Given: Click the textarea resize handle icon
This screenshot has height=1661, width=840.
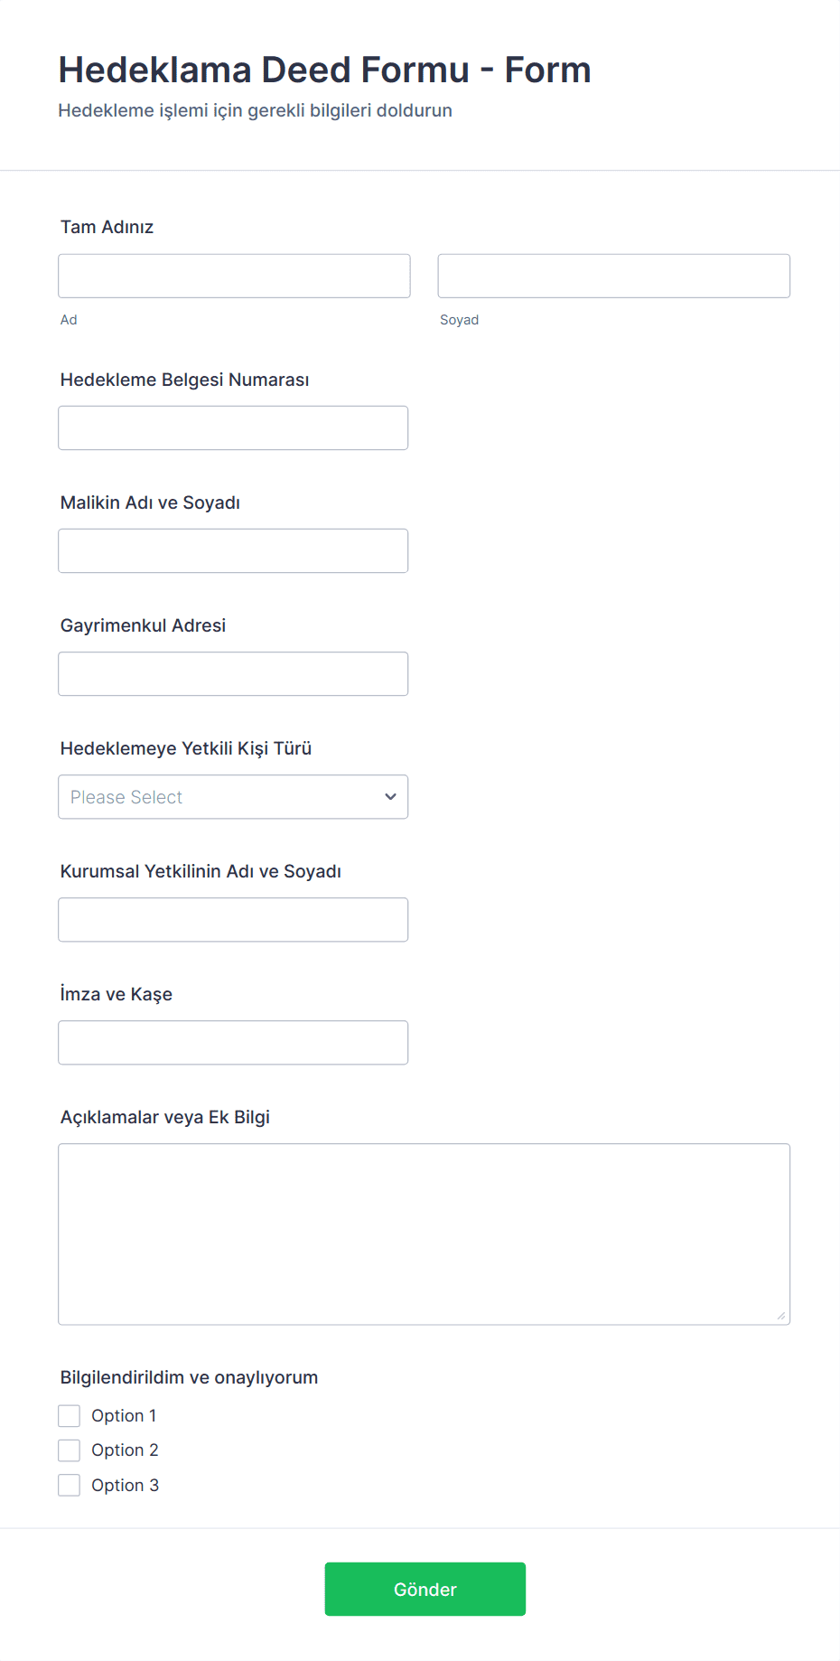Looking at the screenshot, I should pyautogui.click(x=780, y=1316).
